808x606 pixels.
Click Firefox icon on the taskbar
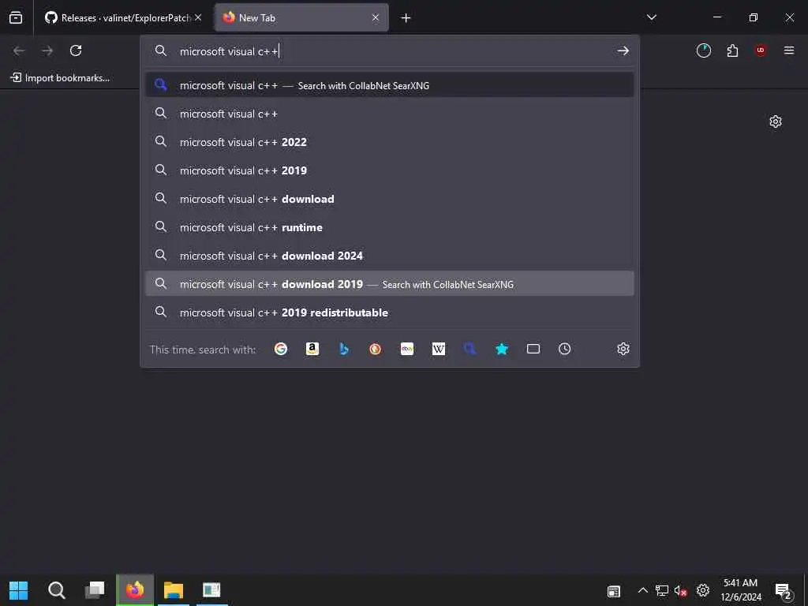[135, 590]
